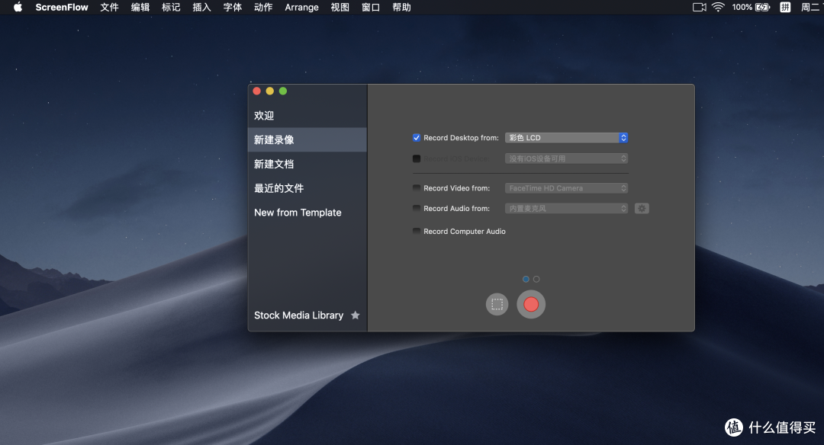
Task: Open the FaceTime HD Camera dropdown
Action: [x=566, y=188]
